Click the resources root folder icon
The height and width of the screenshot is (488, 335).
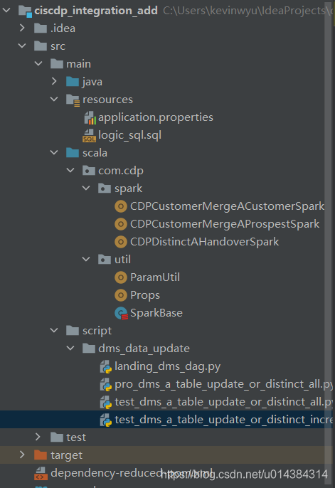[x=73, y=100]
